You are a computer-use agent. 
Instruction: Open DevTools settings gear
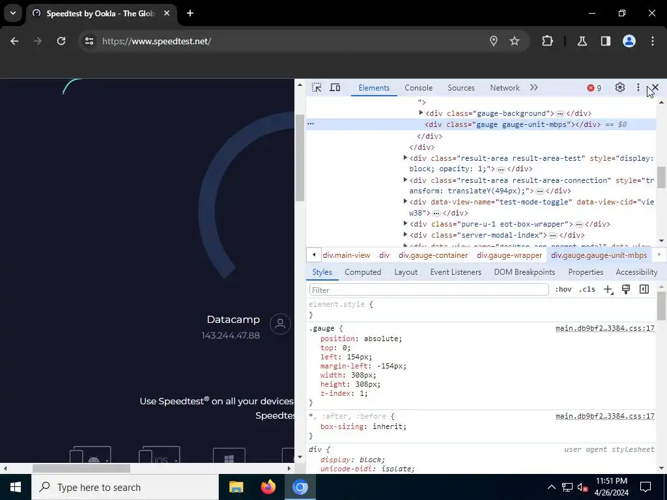620,88
